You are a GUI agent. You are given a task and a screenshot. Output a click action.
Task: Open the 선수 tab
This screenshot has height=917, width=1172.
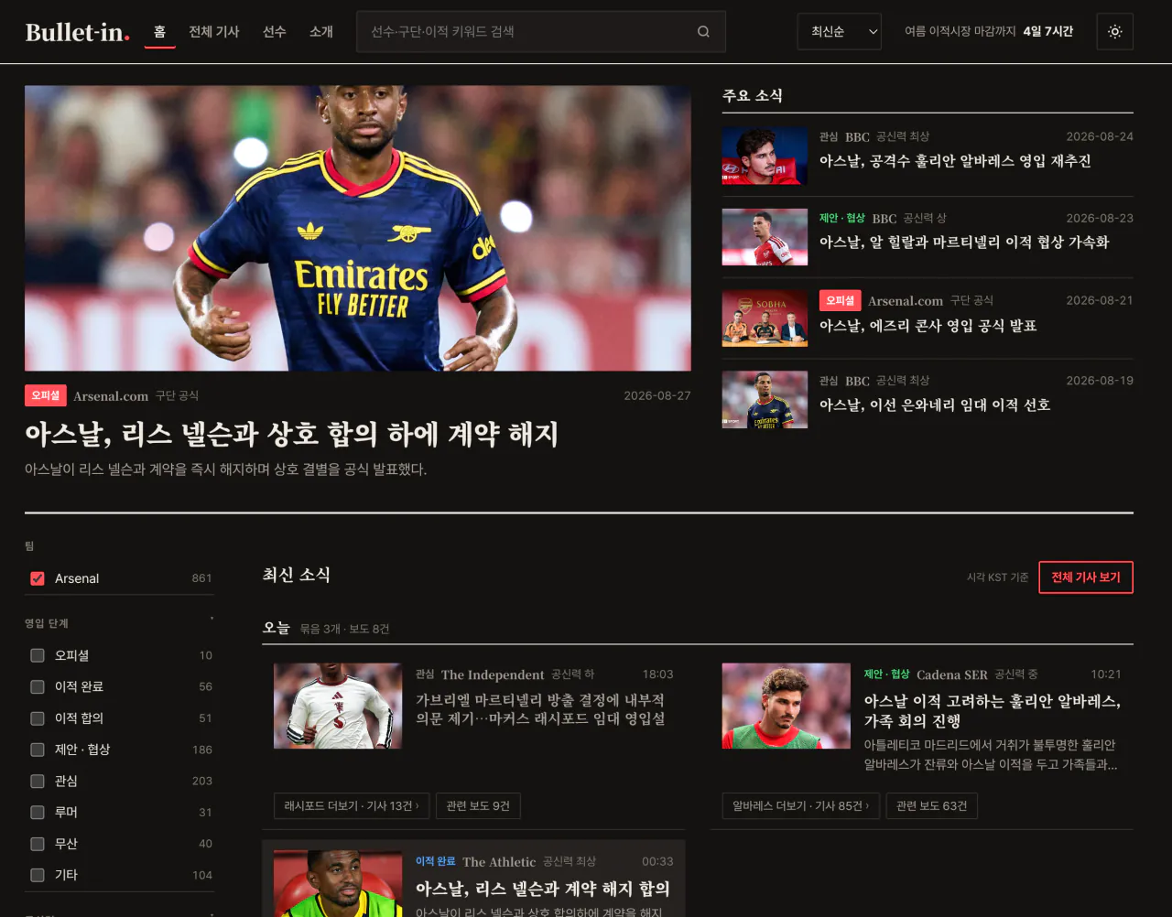pos(275,32)
